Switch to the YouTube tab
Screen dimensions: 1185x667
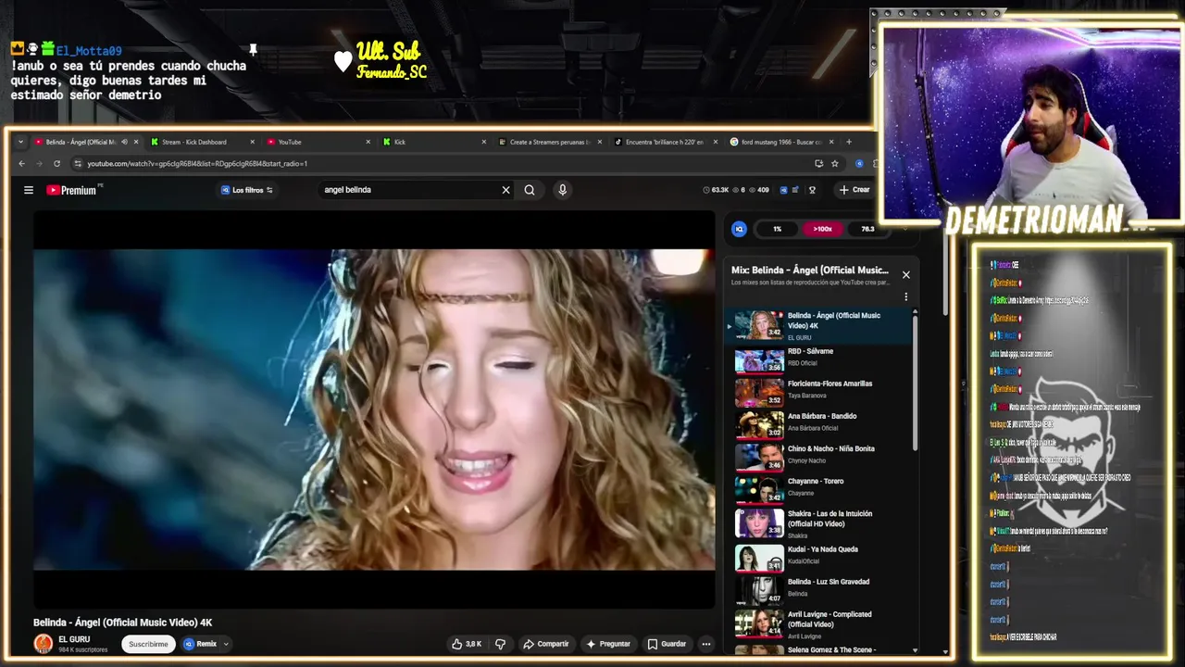pyautogui.click(x=317, y=142)
